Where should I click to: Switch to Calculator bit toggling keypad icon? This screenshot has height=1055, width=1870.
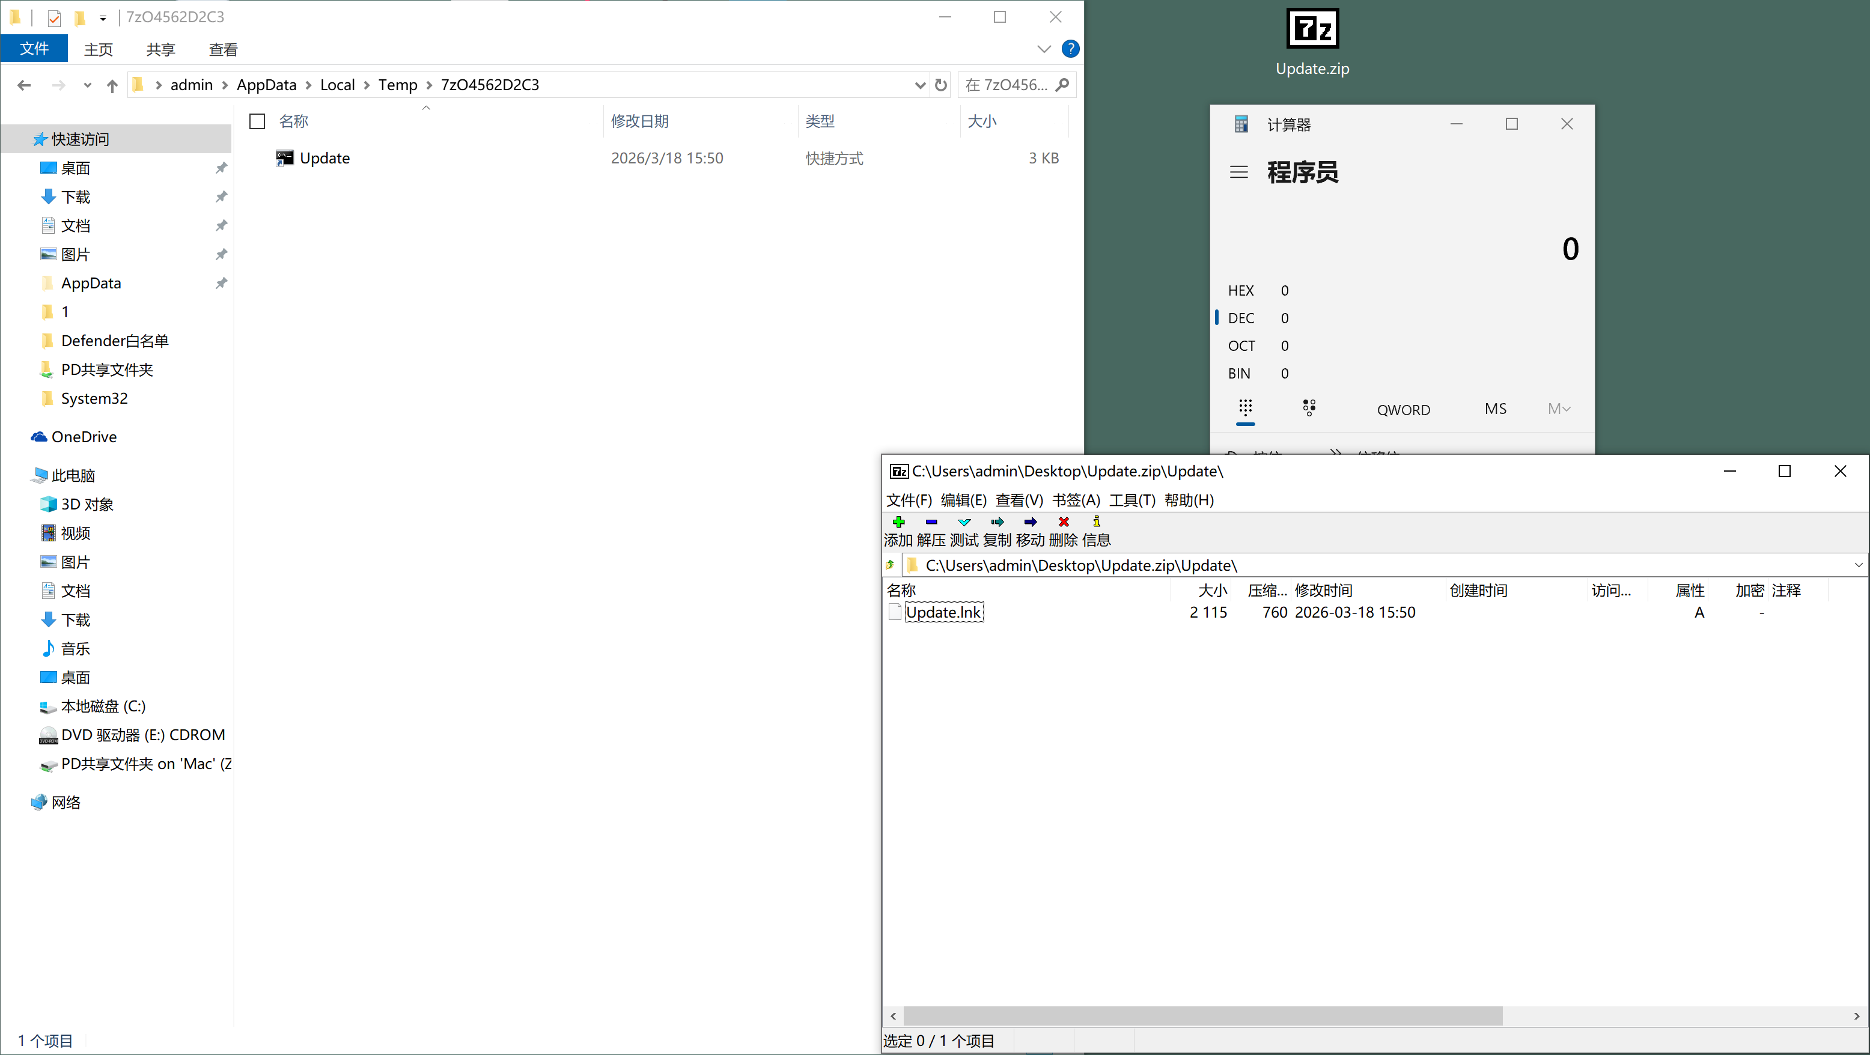point(1309,408)
